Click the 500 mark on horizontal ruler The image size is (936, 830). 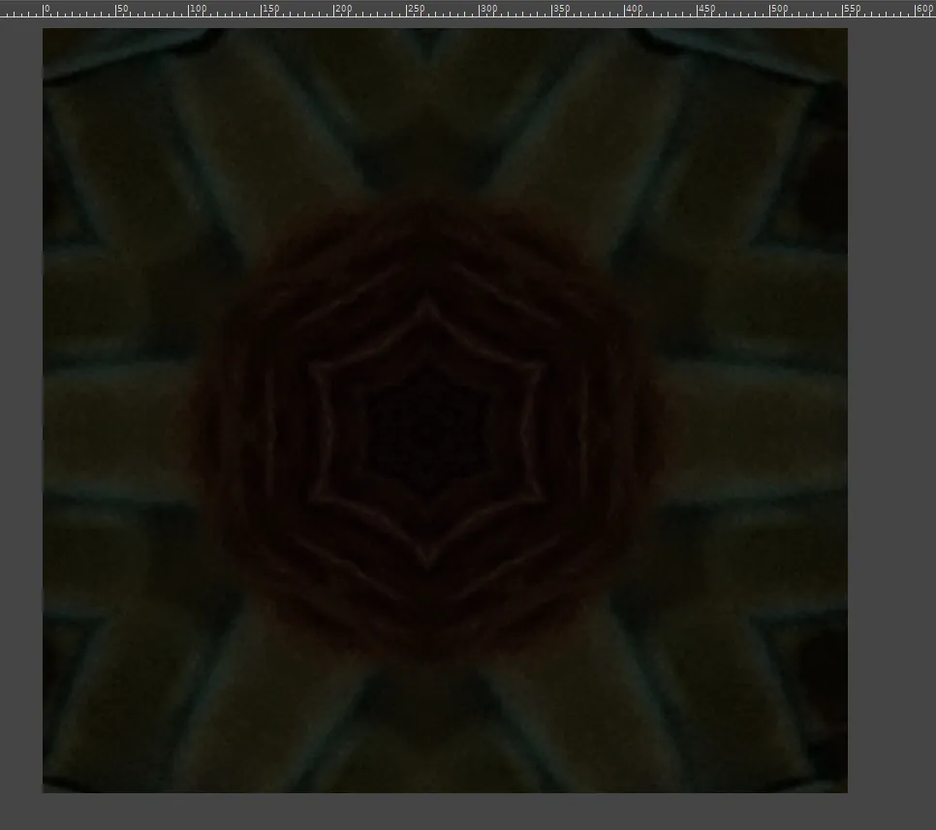779,9
